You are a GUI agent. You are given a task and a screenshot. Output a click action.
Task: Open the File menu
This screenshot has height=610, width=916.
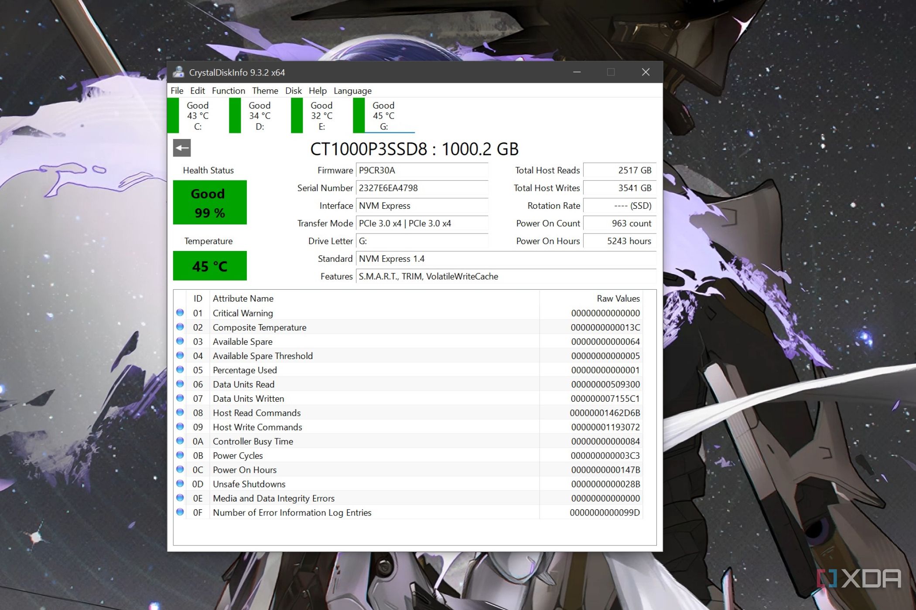click(x=177, y=91)
